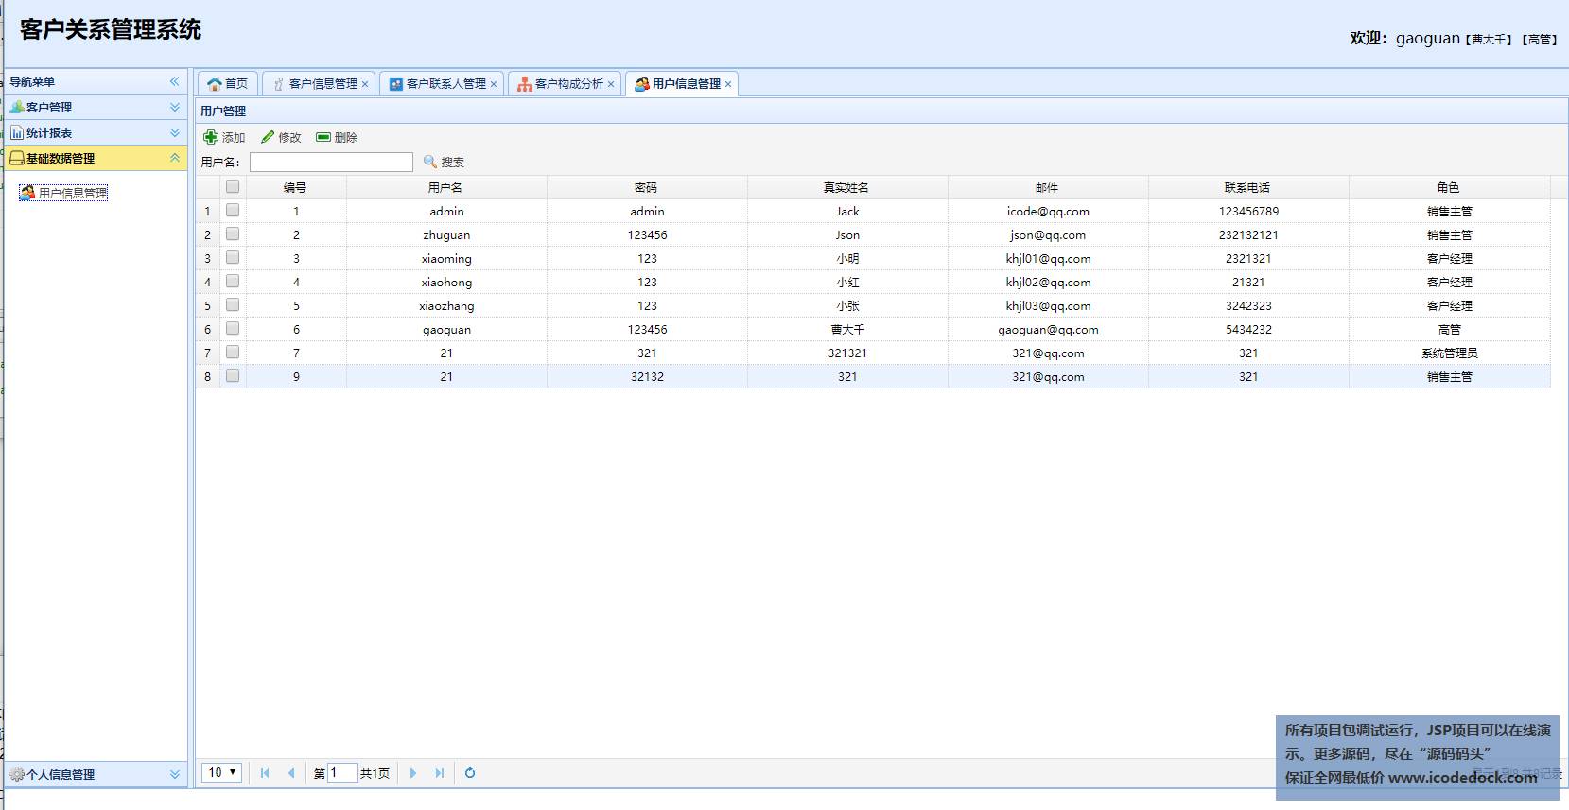Go to last page icon
1569x810 pixels.
[440, 773]
